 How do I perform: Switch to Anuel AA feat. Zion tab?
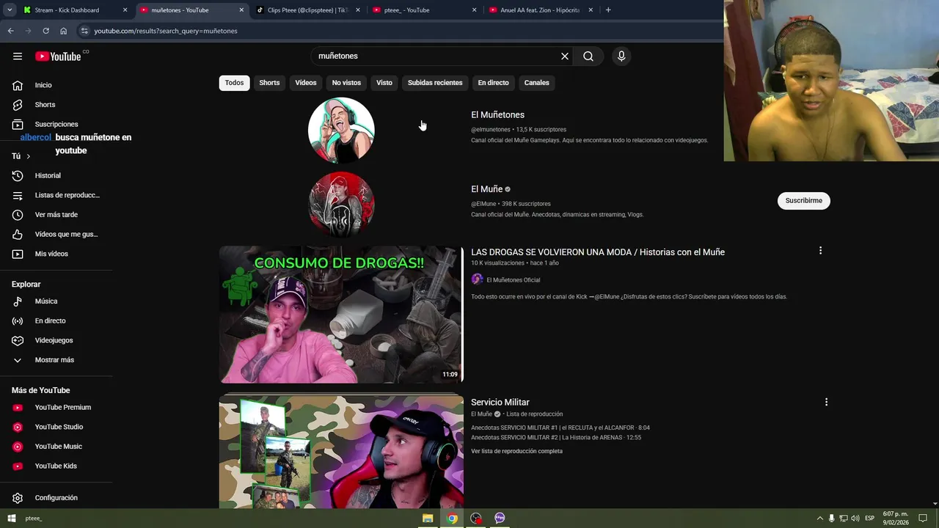point(541,10)
